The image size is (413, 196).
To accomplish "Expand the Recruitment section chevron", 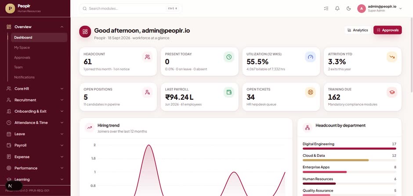I will click(62, 100).
